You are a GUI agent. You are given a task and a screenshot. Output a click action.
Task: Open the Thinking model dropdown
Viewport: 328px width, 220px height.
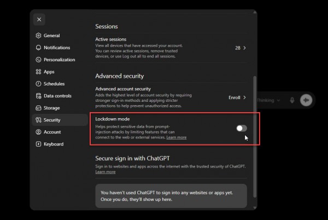click(268, 100)
